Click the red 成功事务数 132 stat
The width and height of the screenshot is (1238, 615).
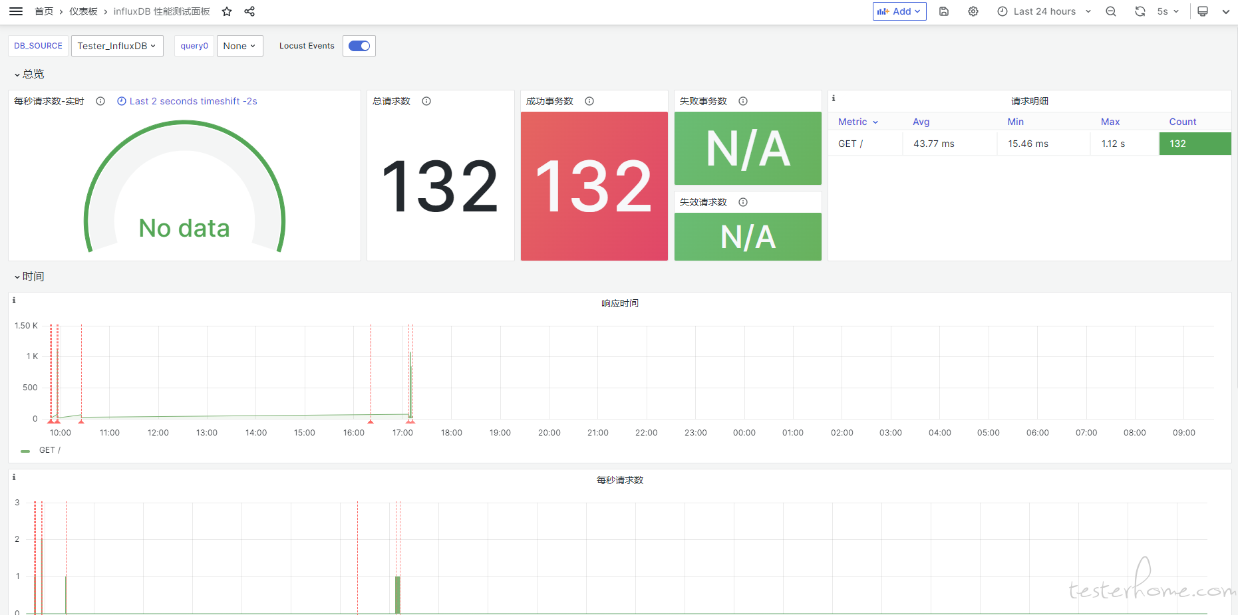point(594,186)
